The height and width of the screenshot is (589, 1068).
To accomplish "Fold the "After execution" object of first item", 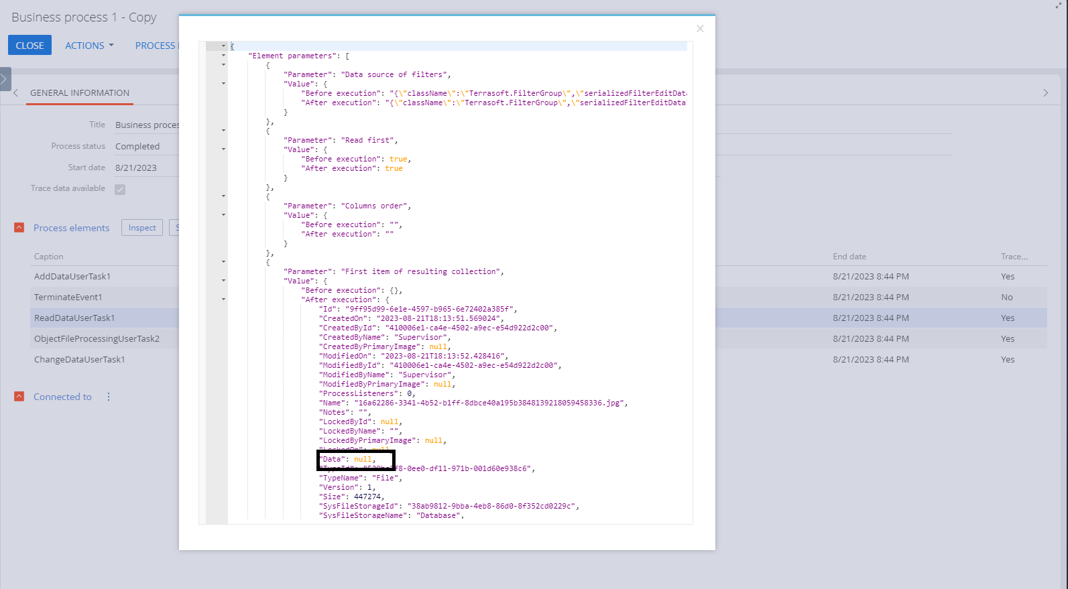I will click(223, 300).
